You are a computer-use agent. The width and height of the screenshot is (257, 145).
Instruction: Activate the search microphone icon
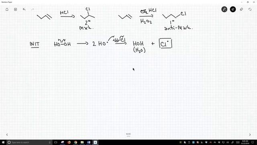click(x=50, y=142)
